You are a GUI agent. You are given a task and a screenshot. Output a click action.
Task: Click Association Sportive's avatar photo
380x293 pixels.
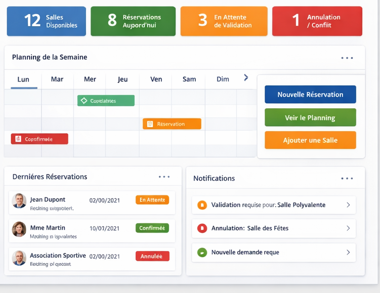tap(19, 258)
